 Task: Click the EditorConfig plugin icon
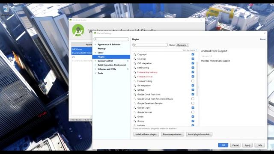point(135,68)
